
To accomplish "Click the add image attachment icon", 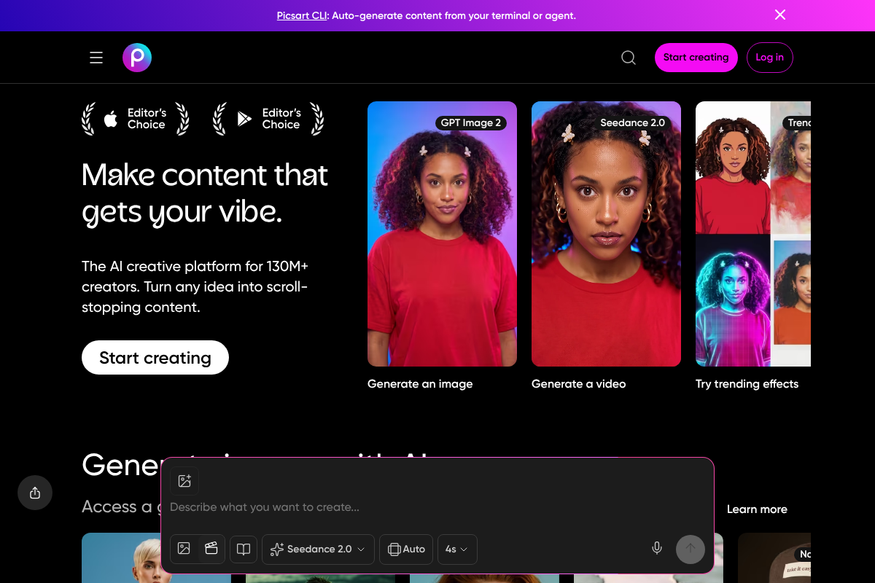I will [x=184, y=481].
